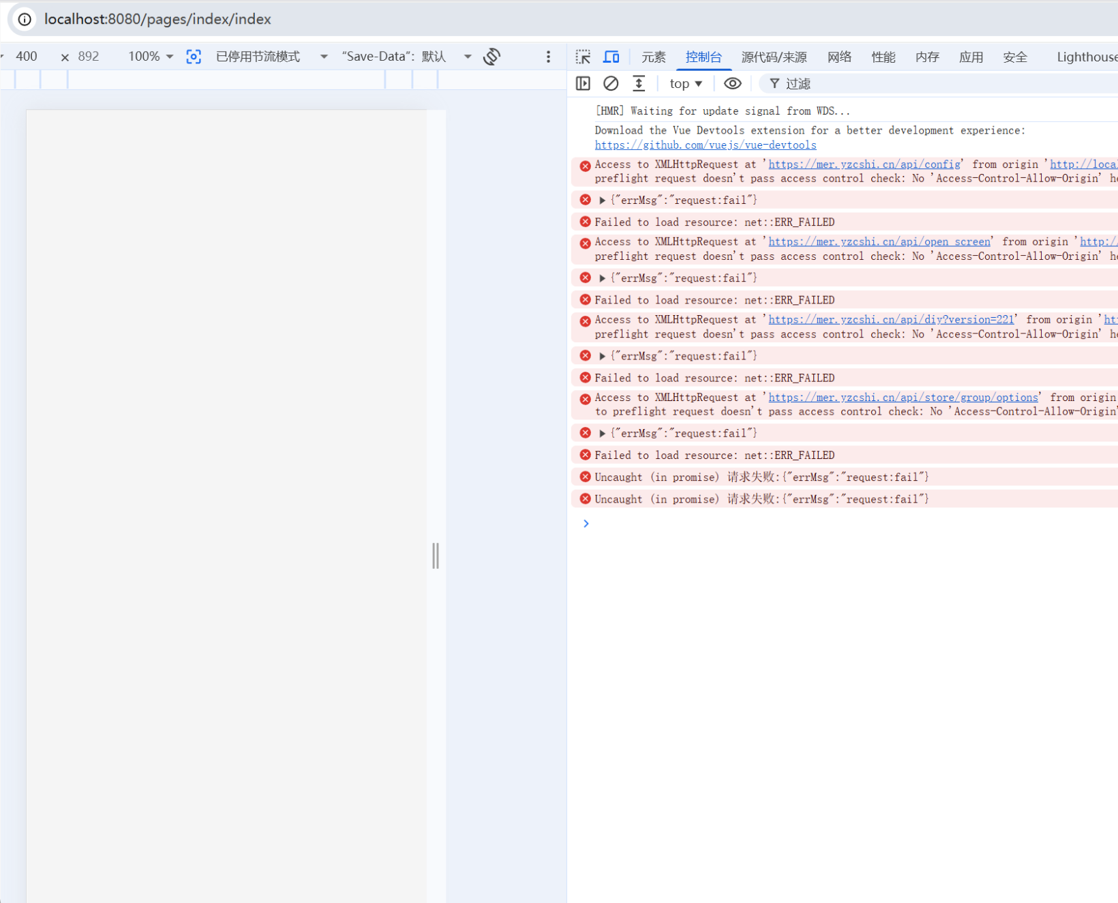Click the preserve log download-style icon
Viewport: 1118px width, 903px height.
pyautogui.click(x=639, y=83)
